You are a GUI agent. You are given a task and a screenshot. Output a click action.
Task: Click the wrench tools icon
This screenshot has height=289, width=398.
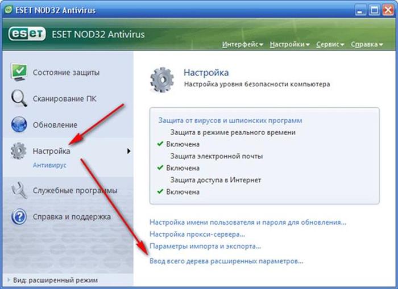click(19, 190)
